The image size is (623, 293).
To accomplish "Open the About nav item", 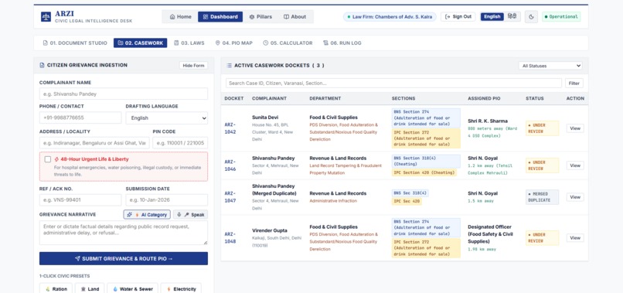I will [x=294, y=17].
